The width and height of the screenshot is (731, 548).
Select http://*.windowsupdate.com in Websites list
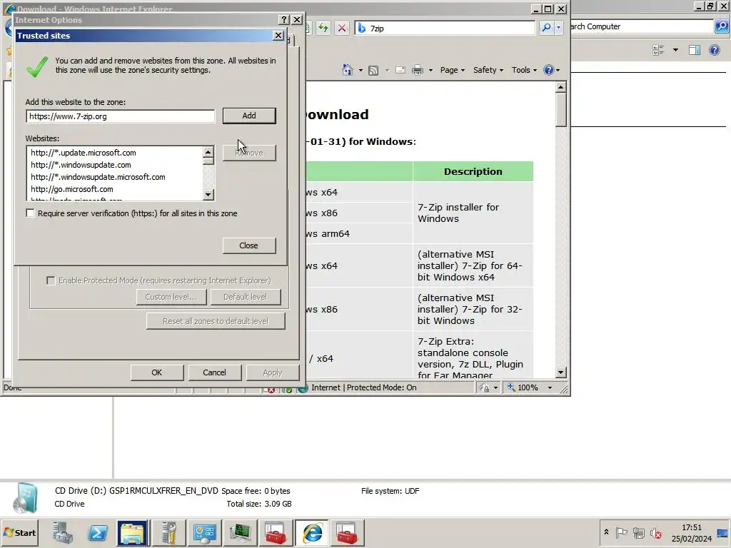click(x=81, y=165)
